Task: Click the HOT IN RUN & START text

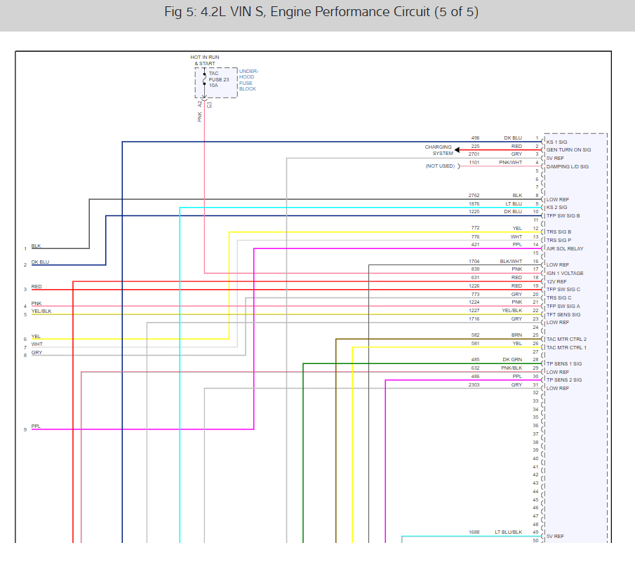Action: pyautogui.click(x=205, y=60)
